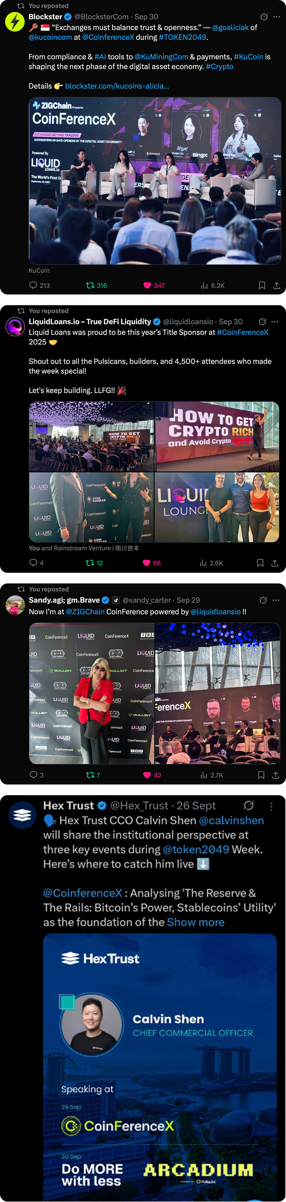Open the Liquid Lounge photo in LiquidLoans post
286x1202 pixels.
tap(217, 507)
